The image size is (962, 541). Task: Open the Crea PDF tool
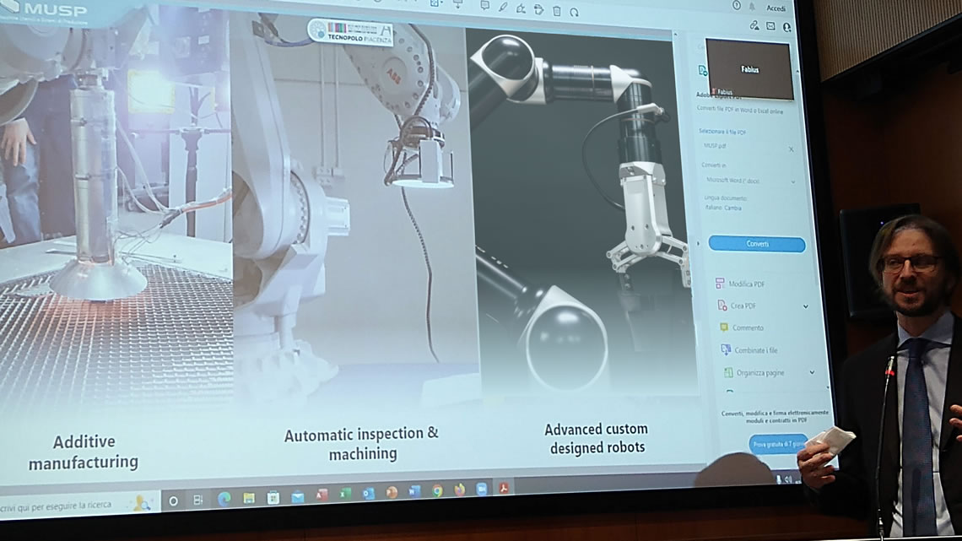(737, 306)
